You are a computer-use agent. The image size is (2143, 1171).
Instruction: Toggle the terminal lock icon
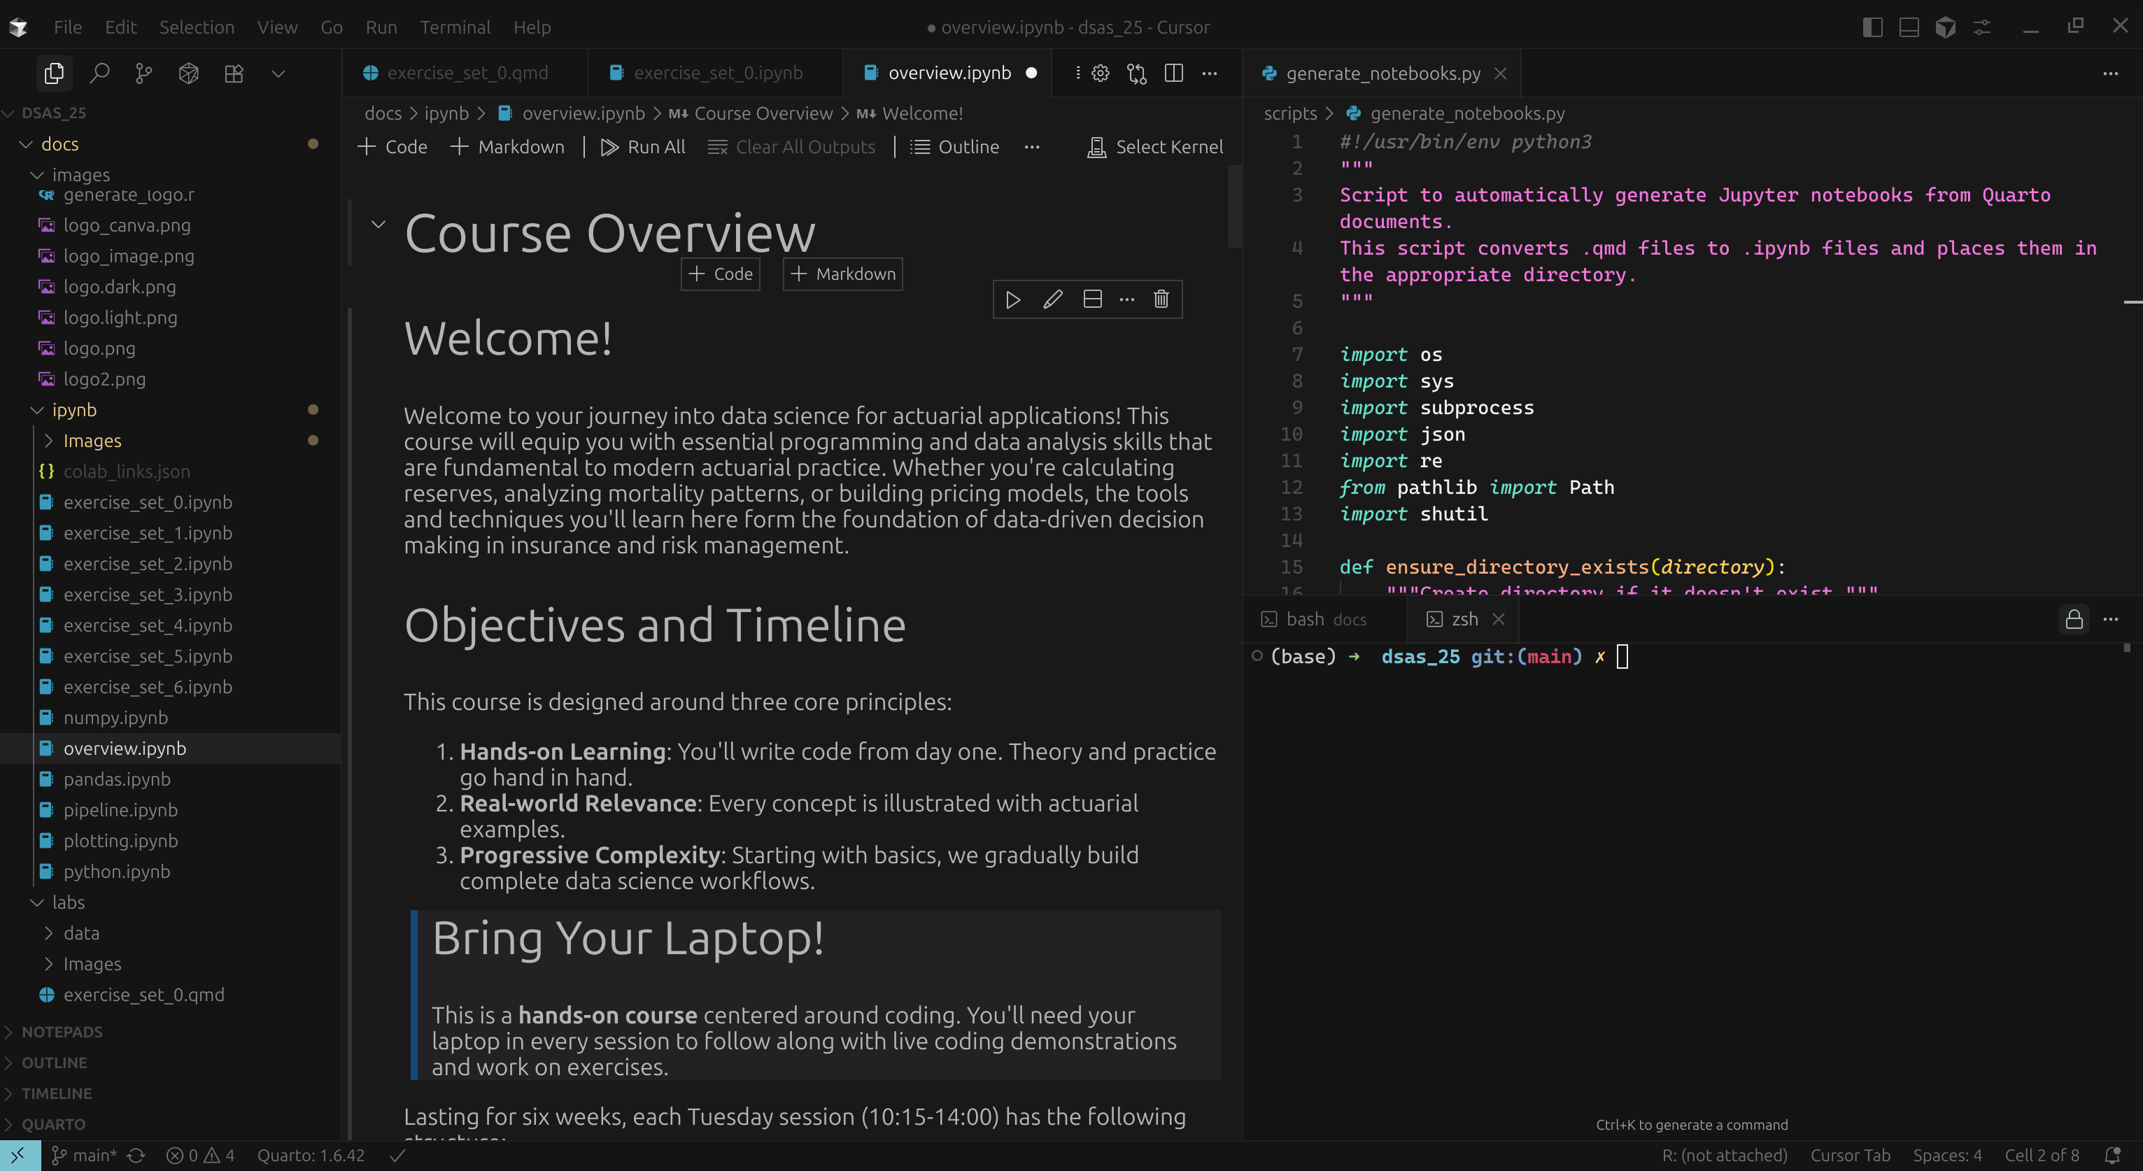2074,620
